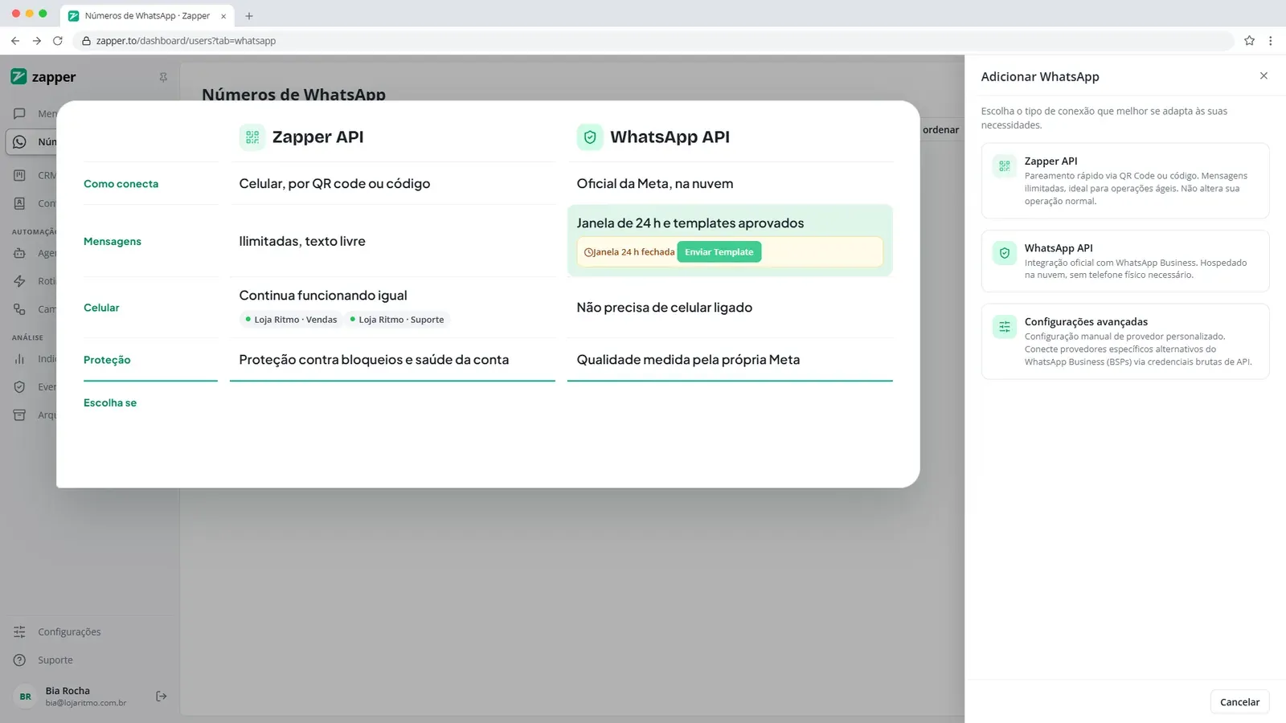Open browser three-dot menu
This screenshot has height=723, width=1286.
1270,41
